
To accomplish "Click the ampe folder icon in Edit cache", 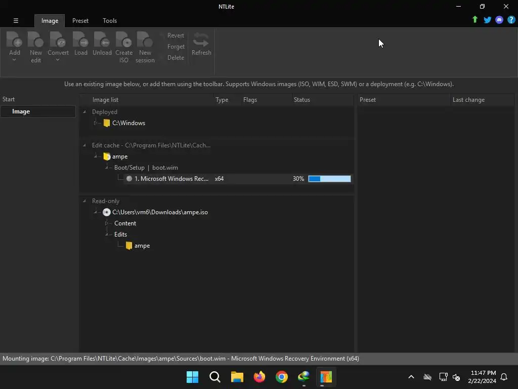I will (x=107, y=157).
